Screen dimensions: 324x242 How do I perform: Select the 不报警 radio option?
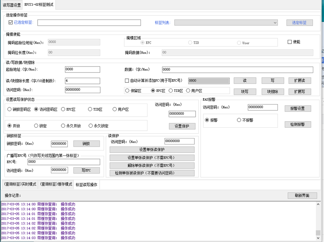239,120
